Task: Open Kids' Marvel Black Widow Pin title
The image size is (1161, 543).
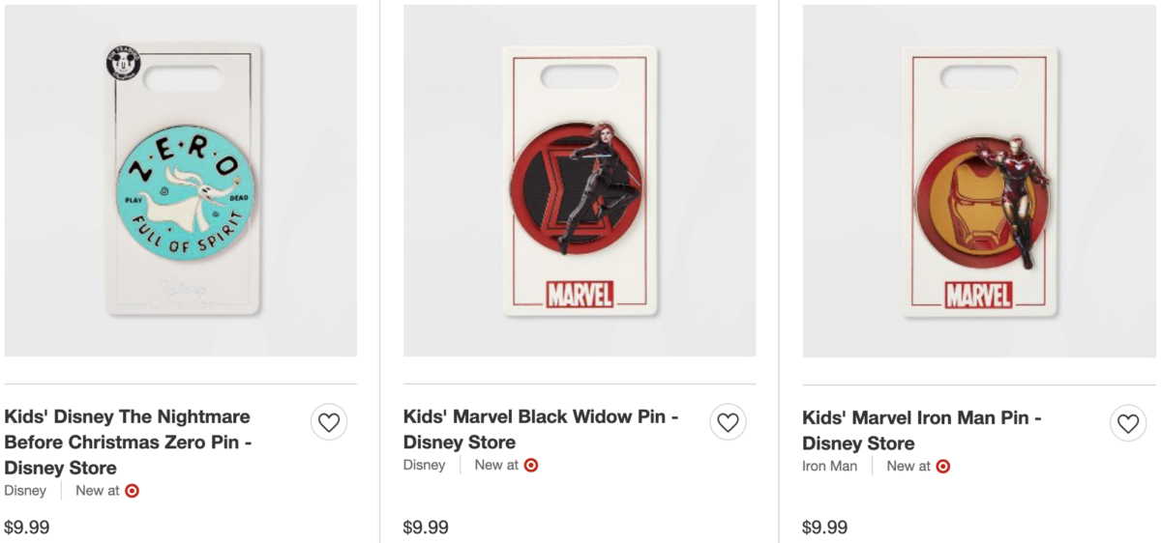Action: click(x=540, y=430)
